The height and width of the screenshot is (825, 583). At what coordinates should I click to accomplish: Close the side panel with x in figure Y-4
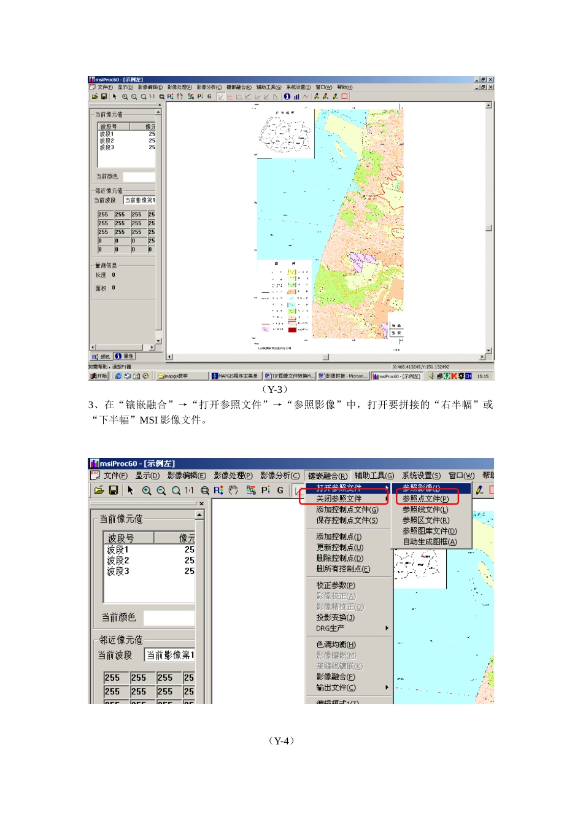point(201,504)
